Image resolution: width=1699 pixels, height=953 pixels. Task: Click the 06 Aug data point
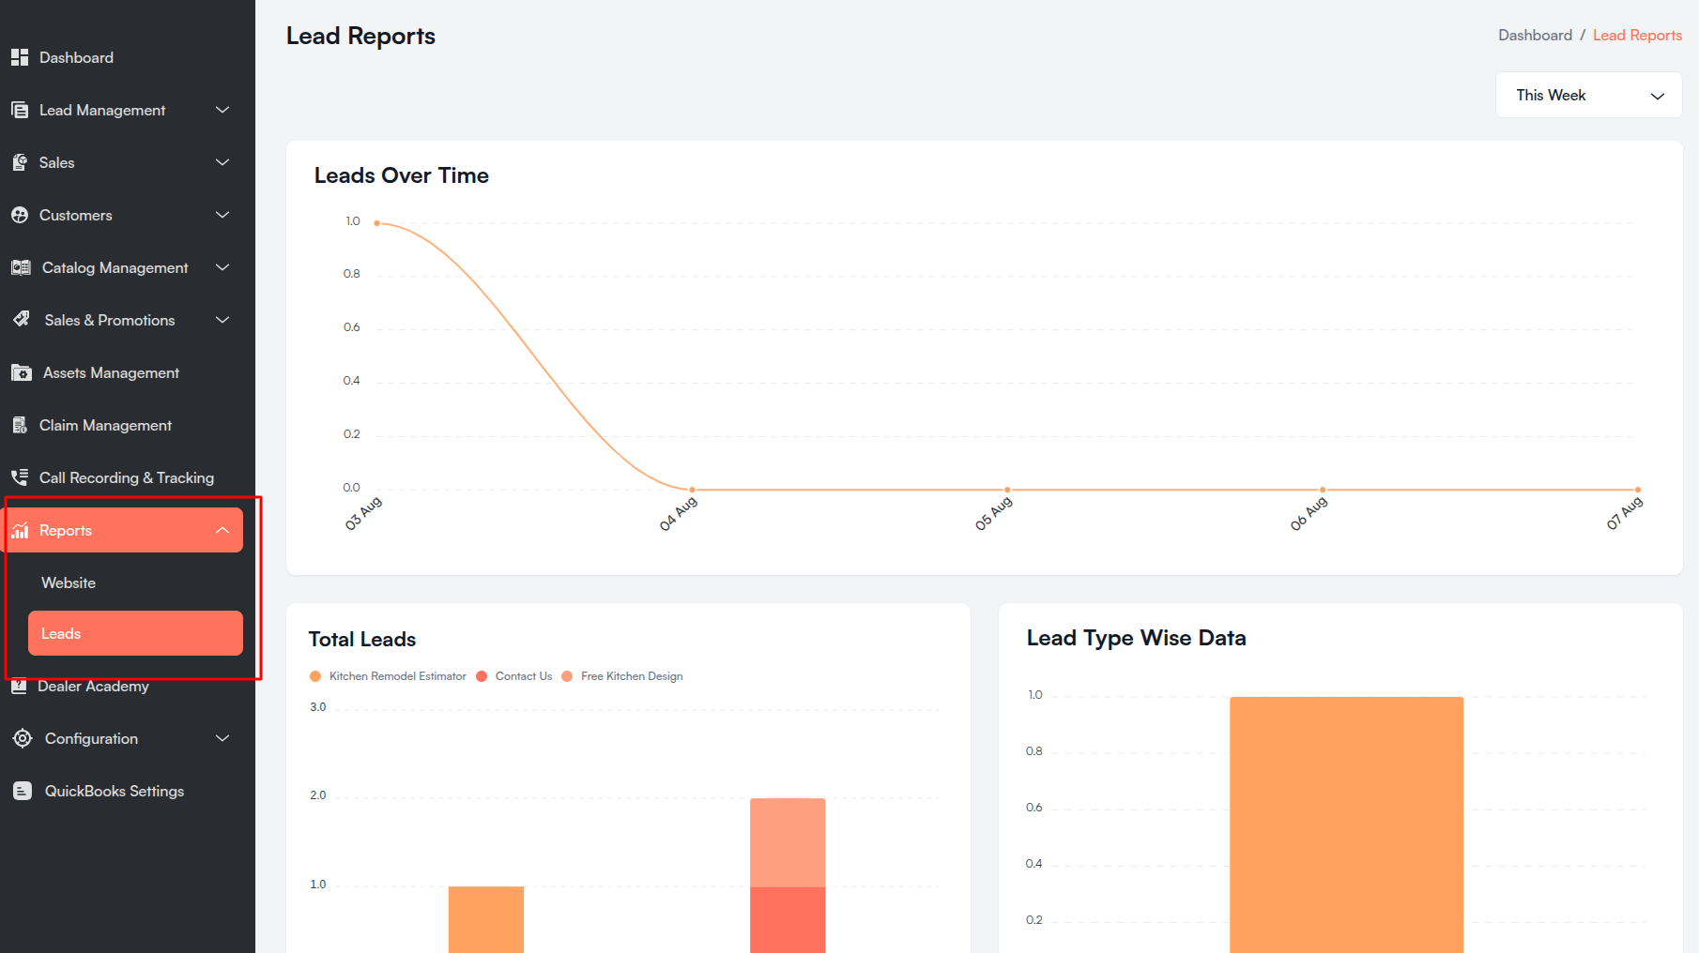tap(1324, 490)
